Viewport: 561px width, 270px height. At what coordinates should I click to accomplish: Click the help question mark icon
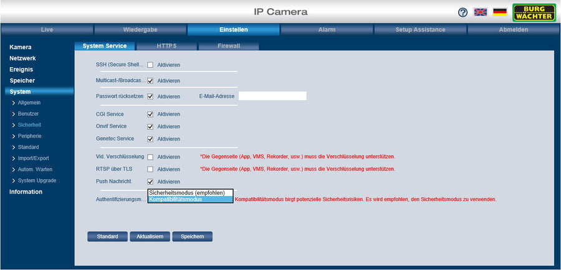(463, 12)
